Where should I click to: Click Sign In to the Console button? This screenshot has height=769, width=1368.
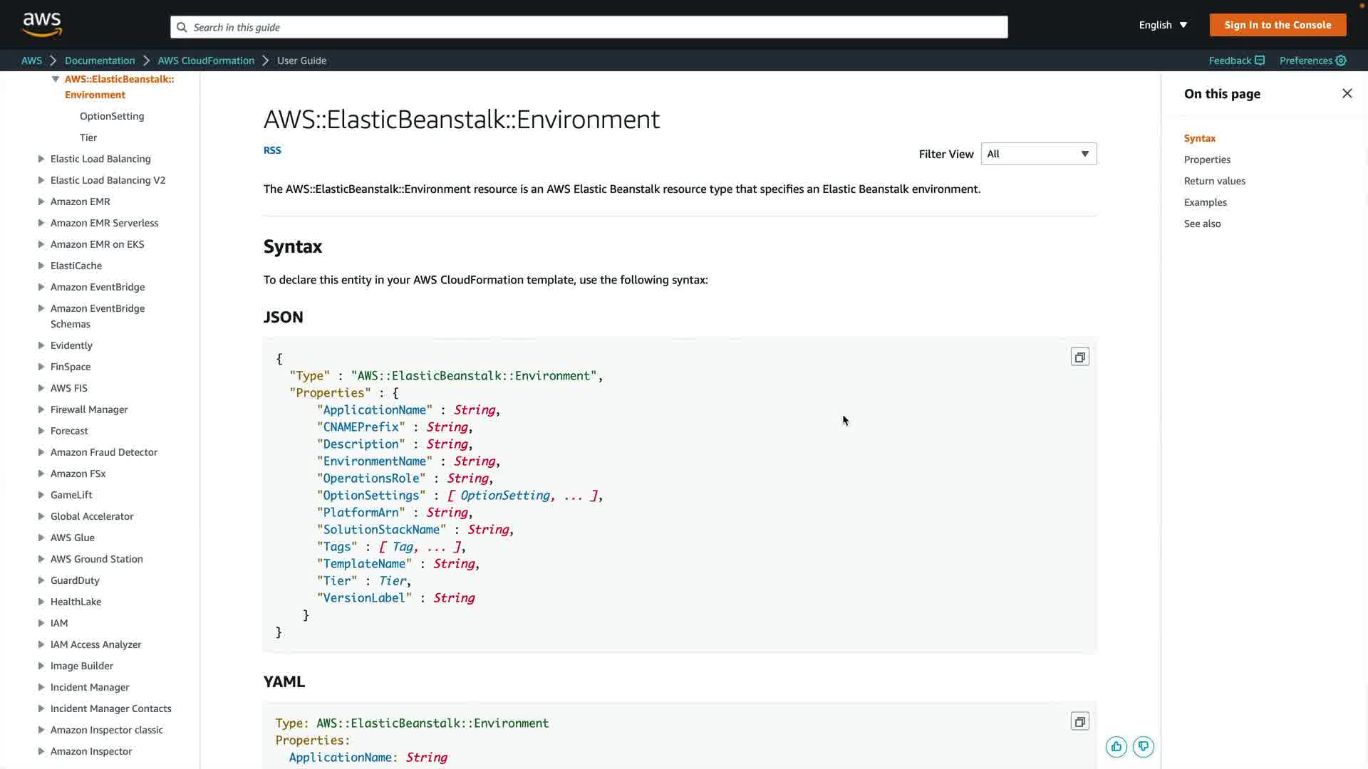pos(1277,25)
